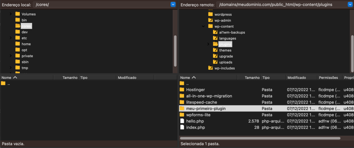Sort local list by Modificado column
This screenshot has height=148, width=354.
click(x=135, y=78)
